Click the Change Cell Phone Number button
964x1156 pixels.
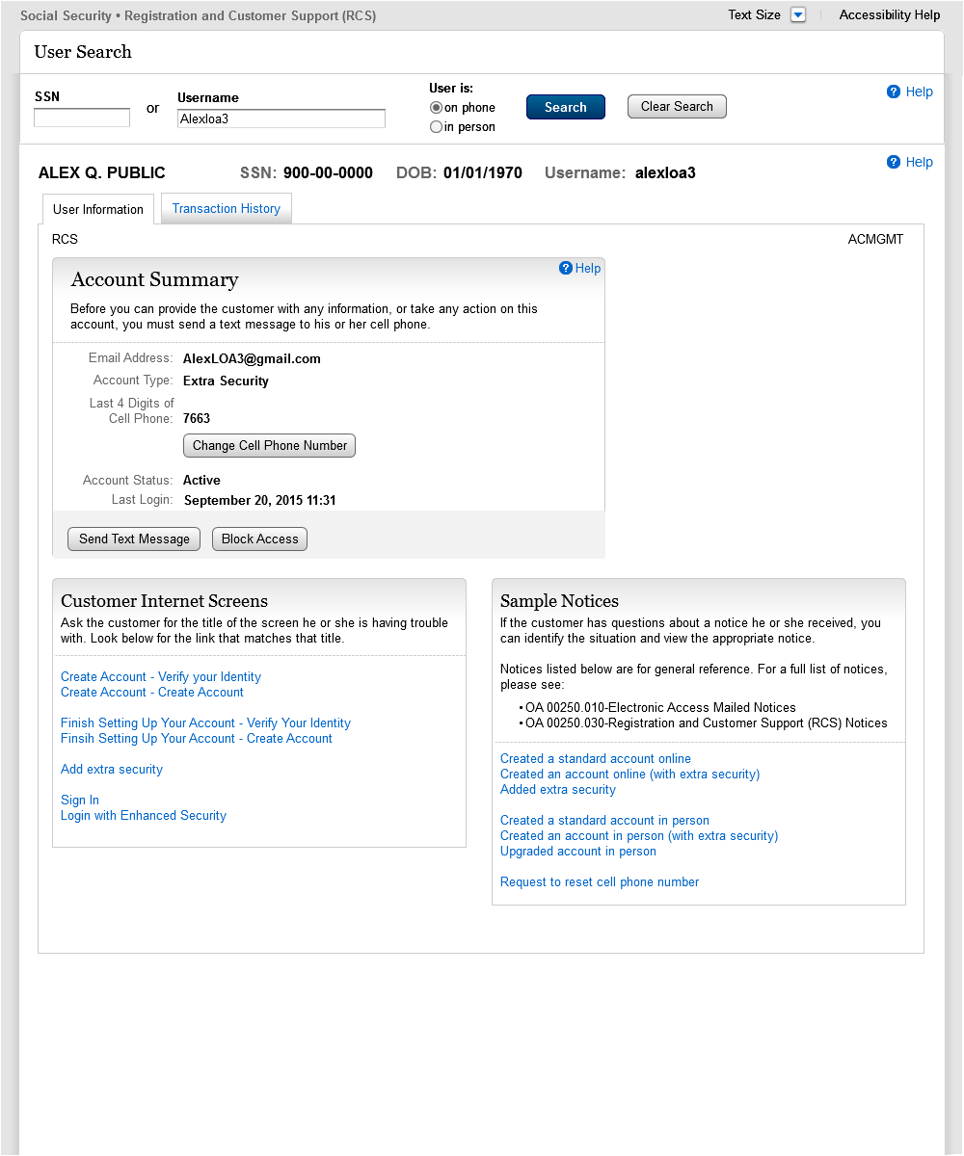(269, 446)
